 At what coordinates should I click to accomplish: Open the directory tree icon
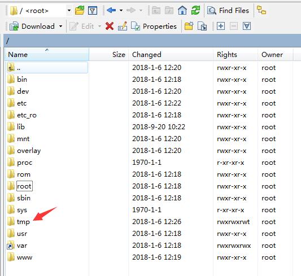[261, 10]
